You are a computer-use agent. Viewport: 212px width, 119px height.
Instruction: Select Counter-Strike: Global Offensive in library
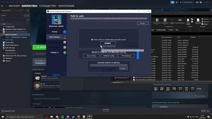coord(16,32)
